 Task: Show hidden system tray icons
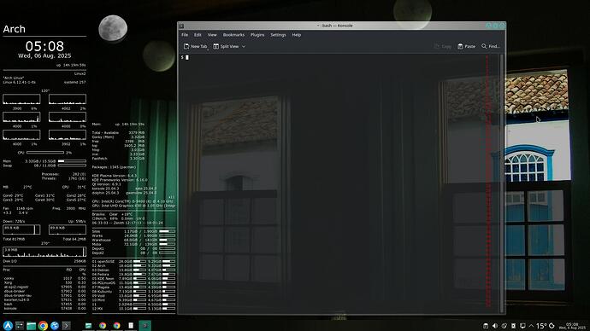[531, 326]
